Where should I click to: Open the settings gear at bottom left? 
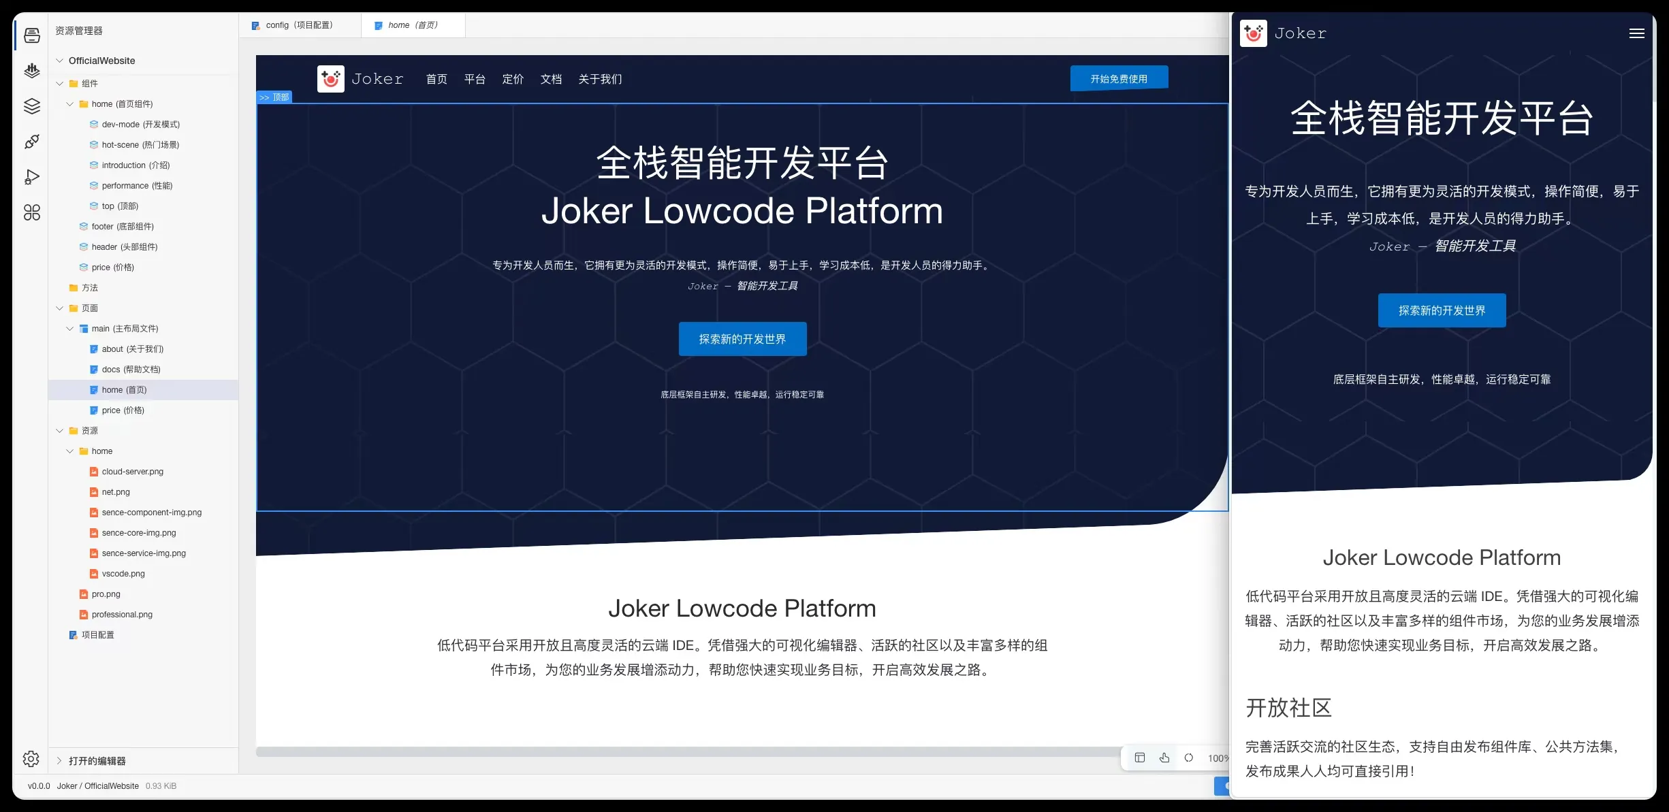point(31,759)
